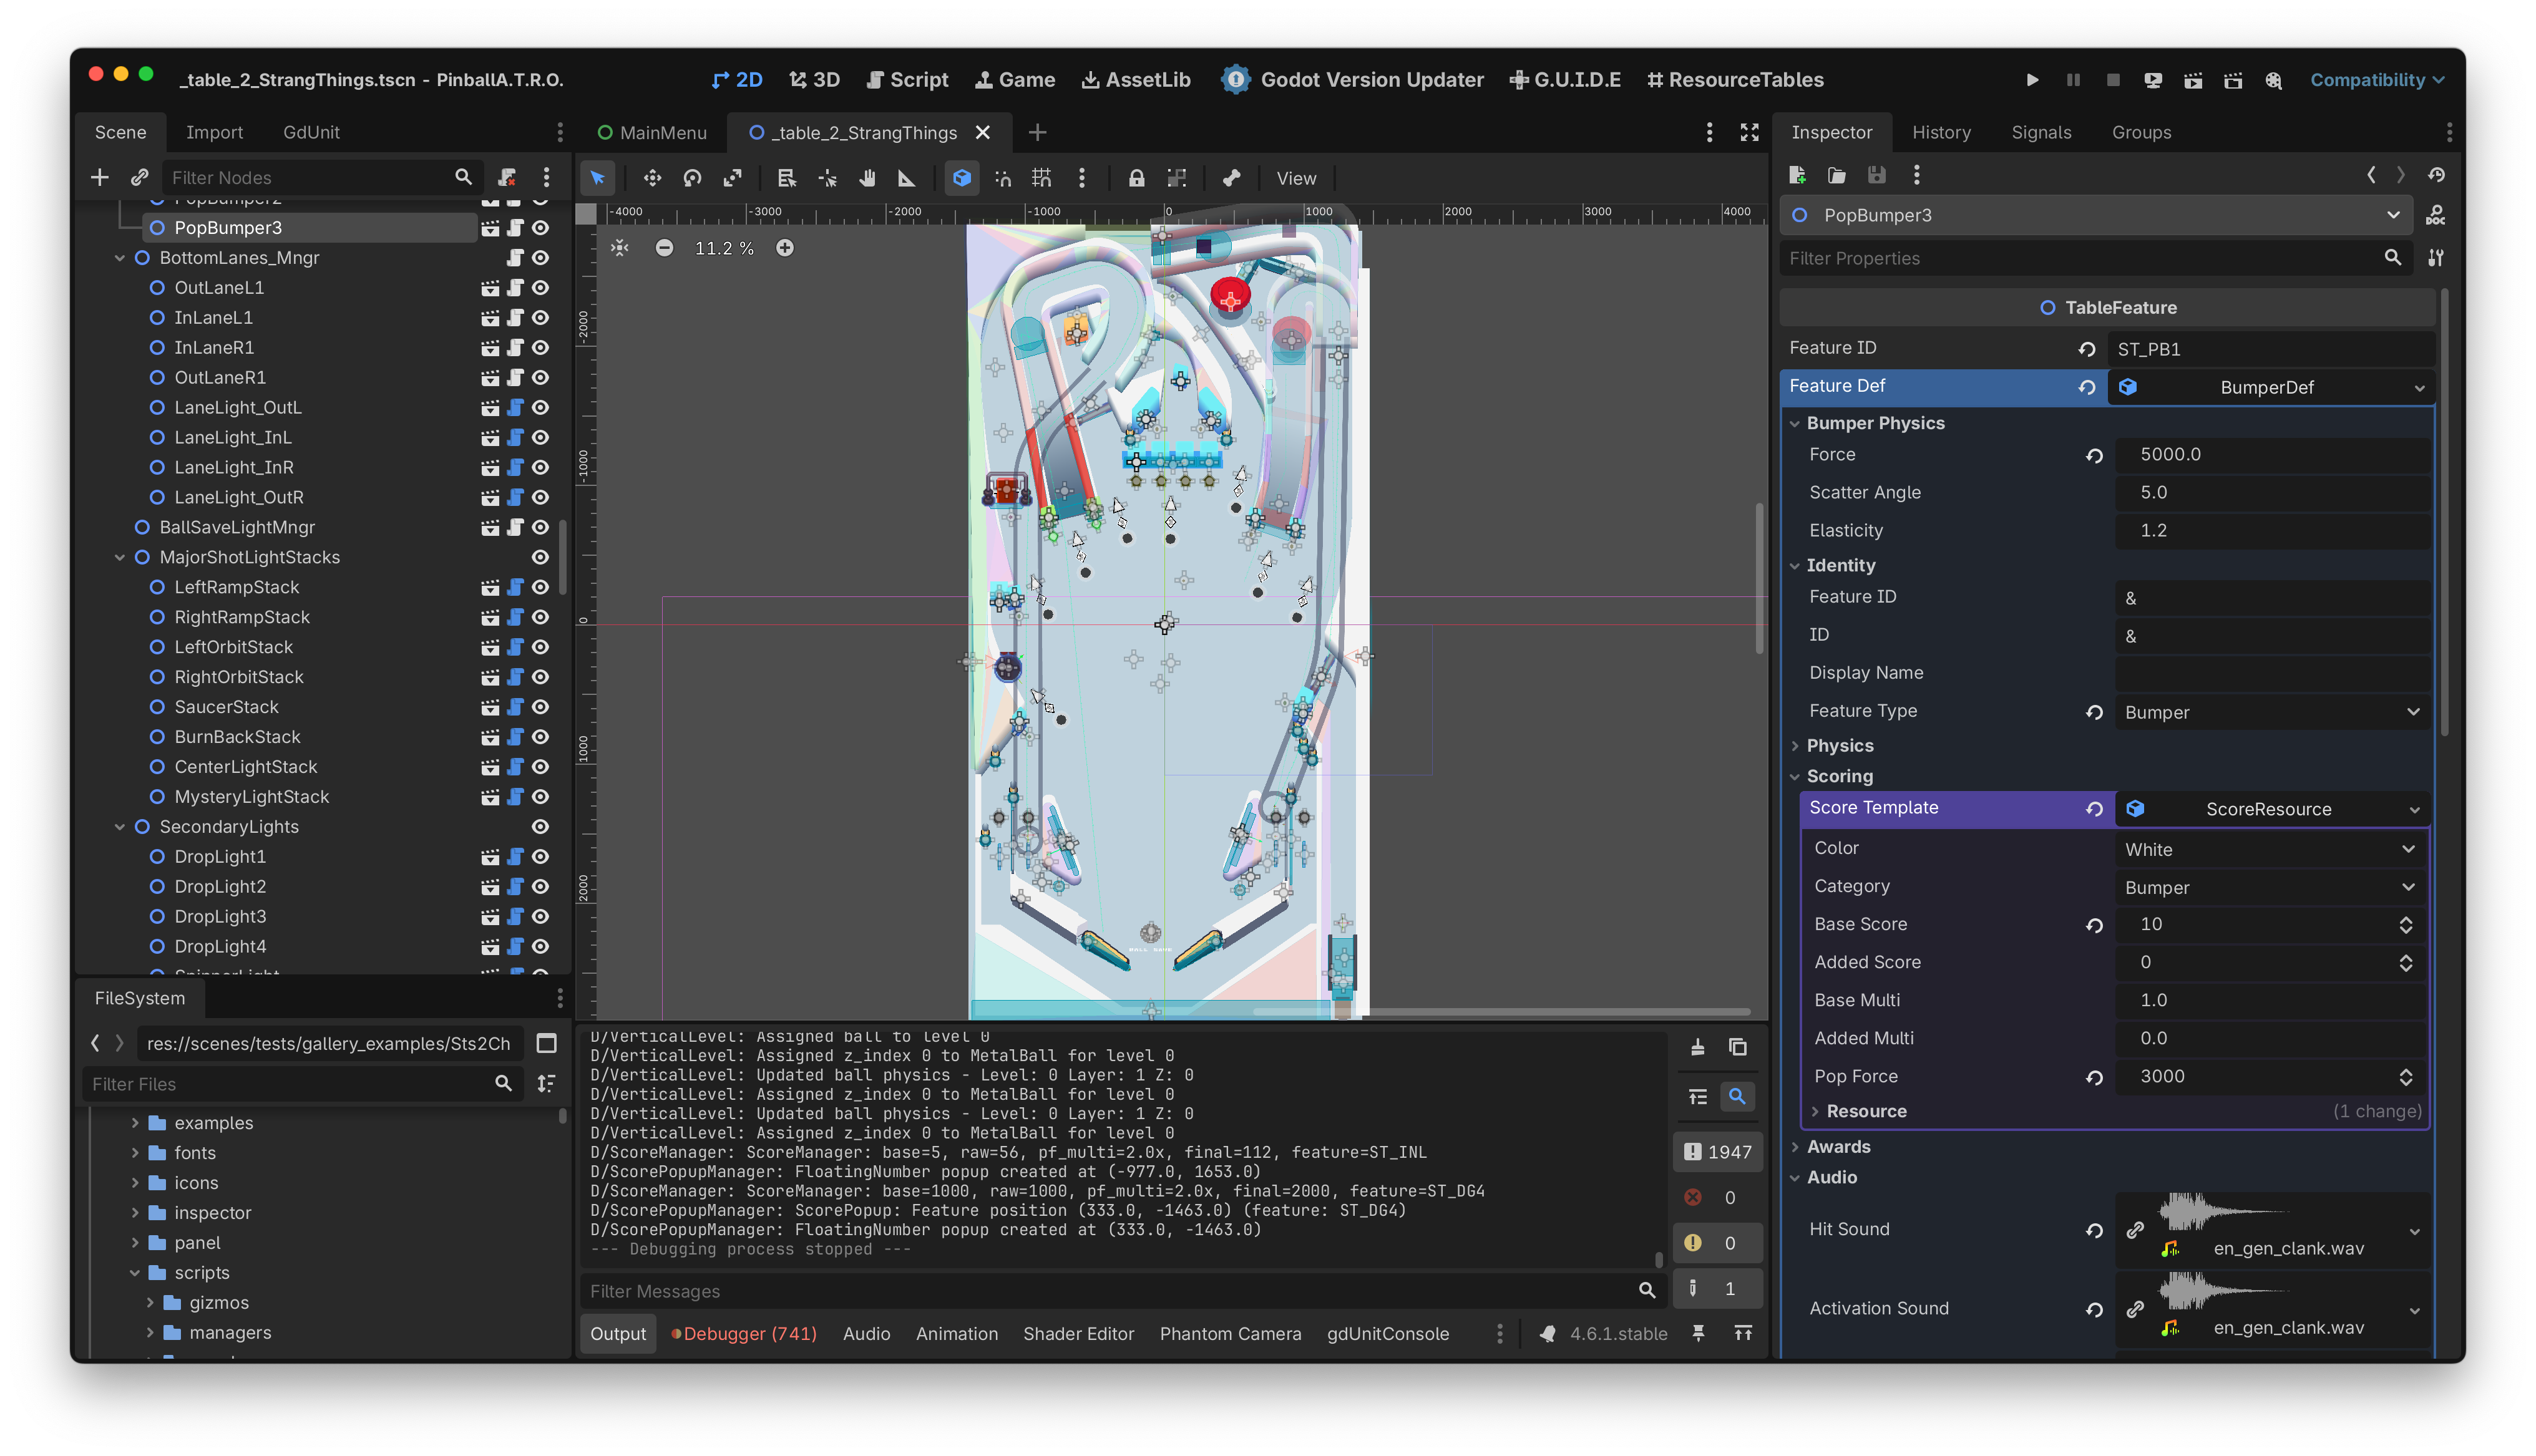Viewport: 2536px width, 1456px height.
Task: Instantiate child scene with link icon
Action: pyautogui.click(x=139, y=177)
